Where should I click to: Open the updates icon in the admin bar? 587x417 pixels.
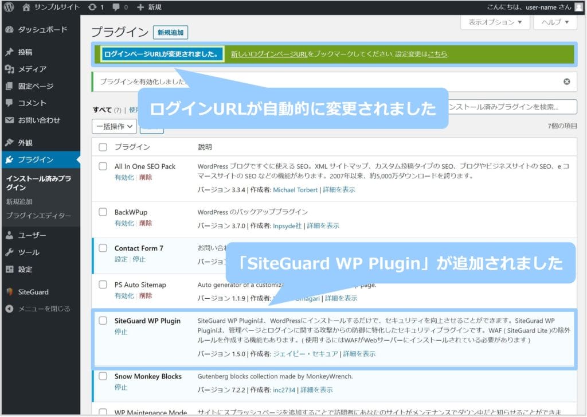point(93,7)
